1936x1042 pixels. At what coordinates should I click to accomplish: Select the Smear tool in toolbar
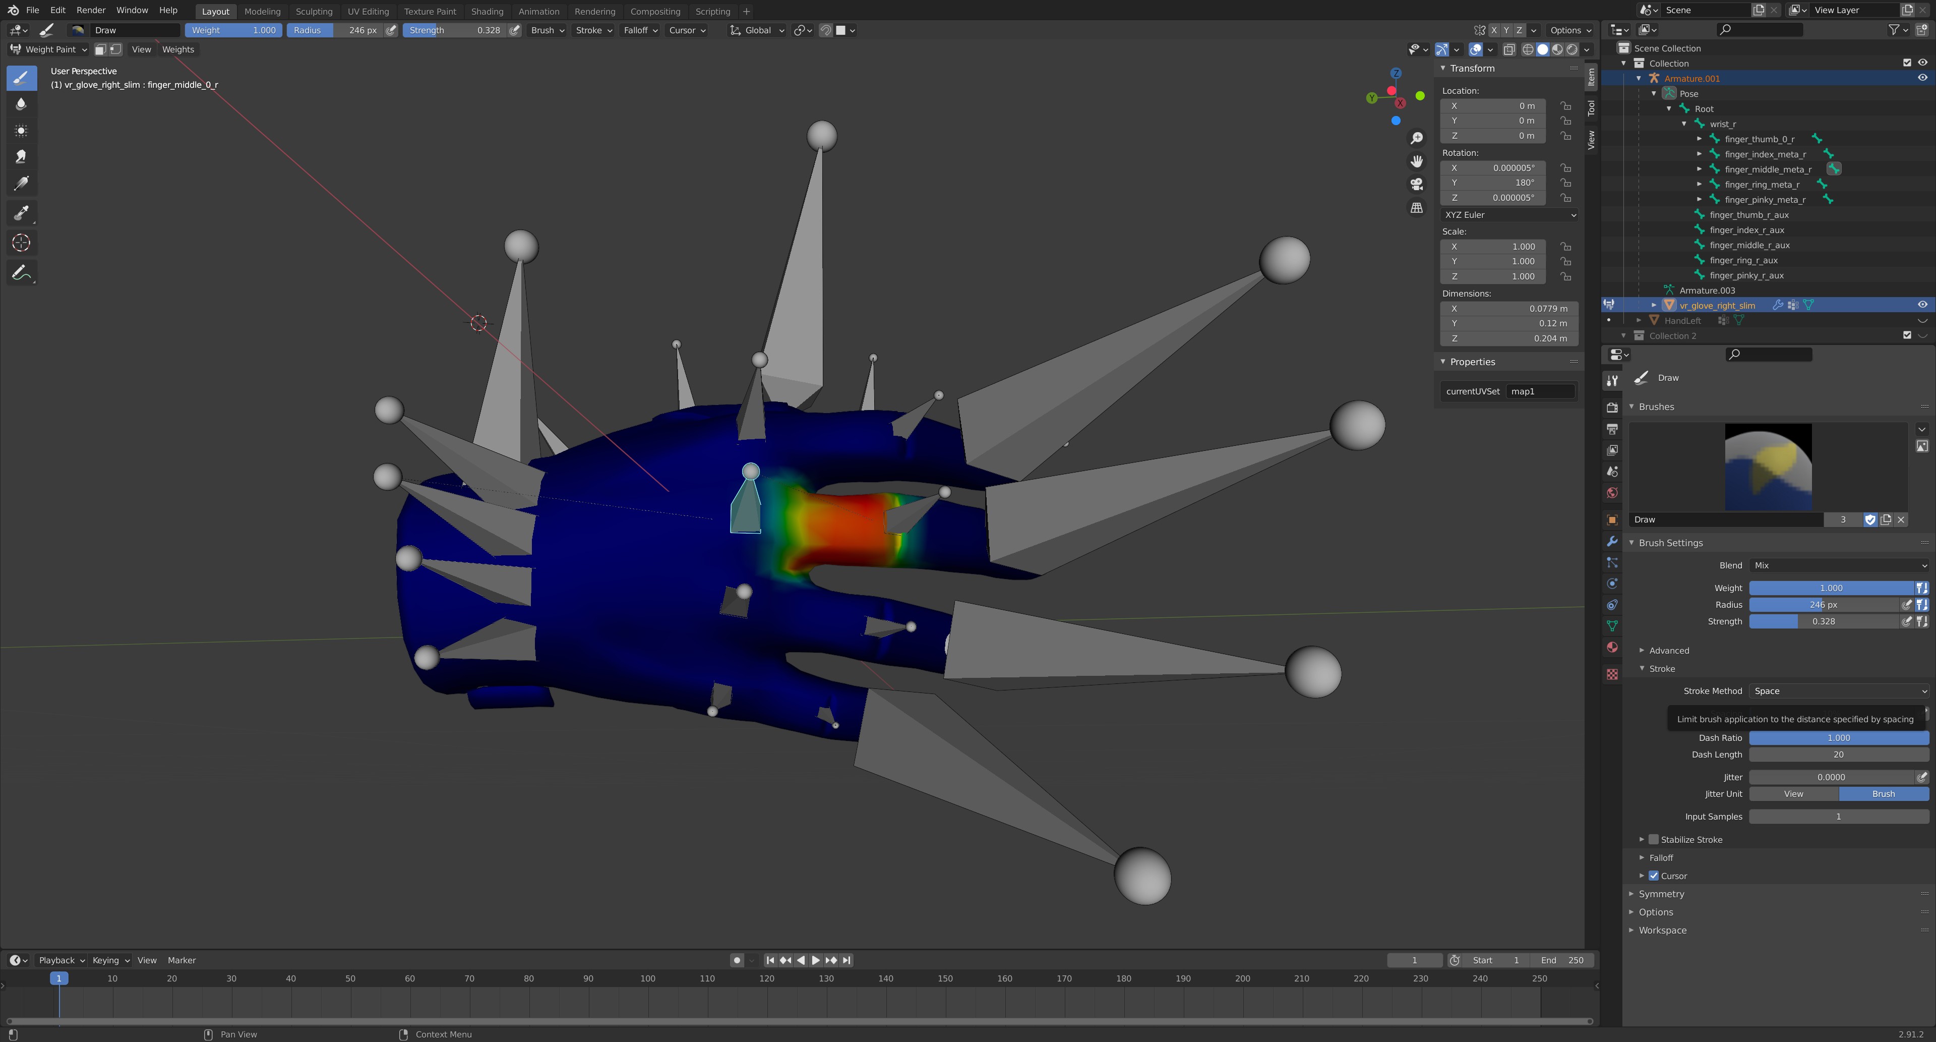point(21,157)
